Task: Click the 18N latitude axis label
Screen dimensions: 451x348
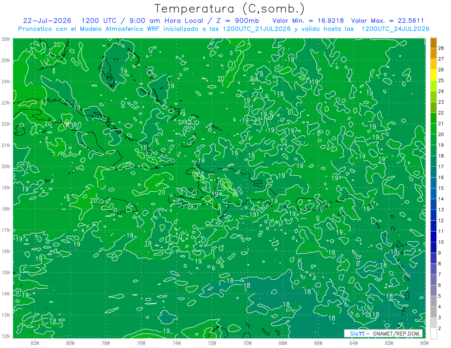Action: 5,209
